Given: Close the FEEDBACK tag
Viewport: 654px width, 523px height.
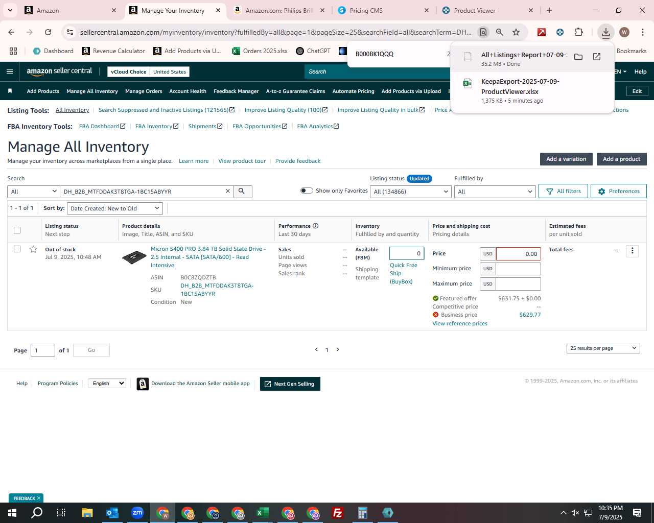Looking at the screenshot, I should (x=39, y=498).
